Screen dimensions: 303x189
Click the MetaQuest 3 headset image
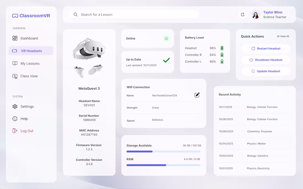click(89, 49)
